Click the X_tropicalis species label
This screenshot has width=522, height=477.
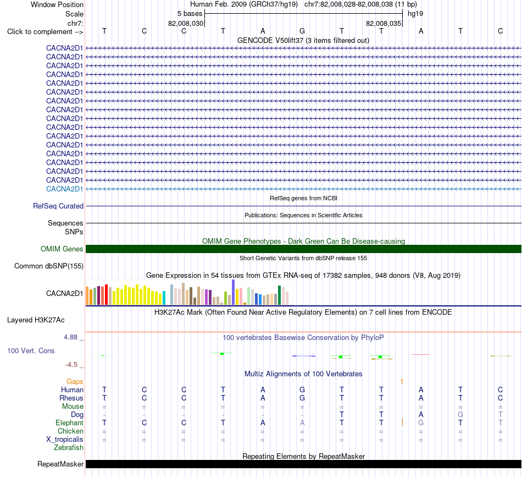coord(65,440)
